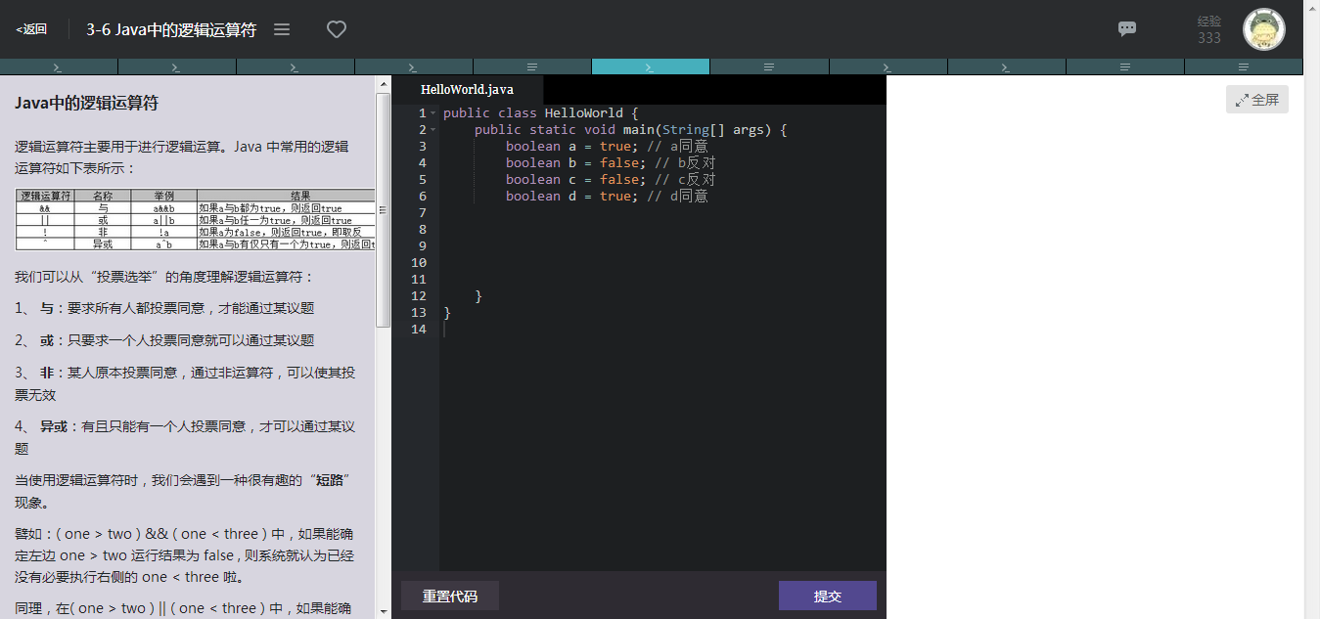Click the paragraph beginning '1、 与'
Image resolution: width=1320 pixels, height=619 pixels.
(164, 308)
